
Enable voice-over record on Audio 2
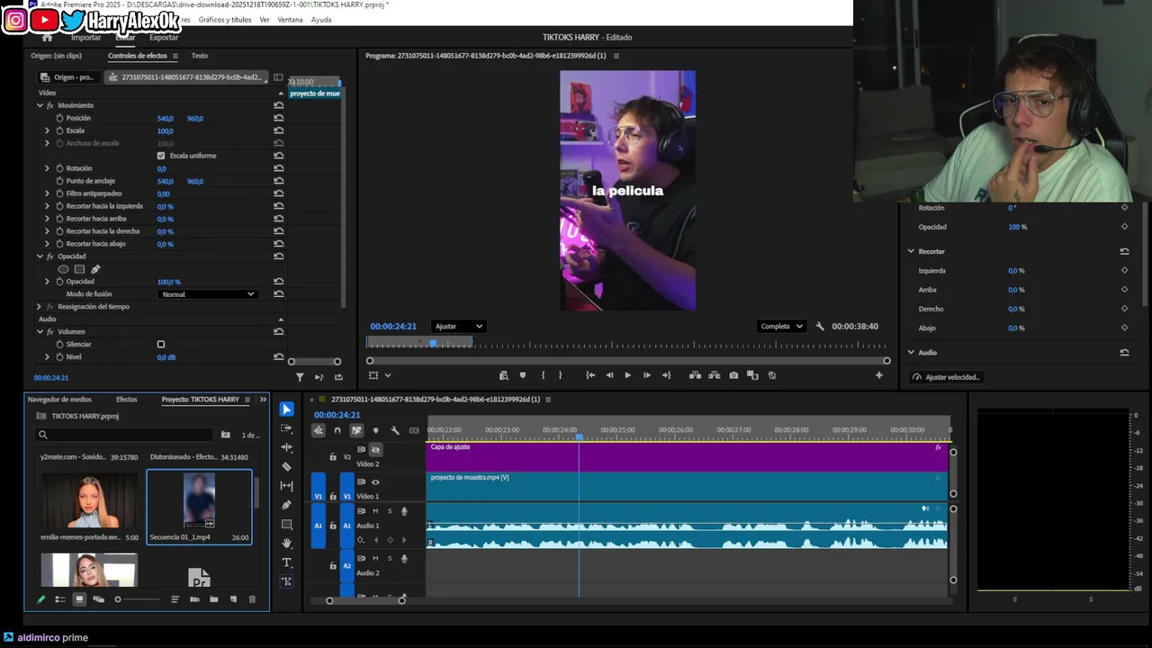[x=403, y=559]
